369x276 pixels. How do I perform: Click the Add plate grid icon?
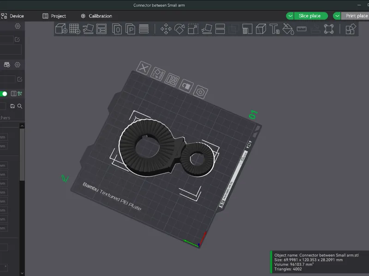coord(75,29)
